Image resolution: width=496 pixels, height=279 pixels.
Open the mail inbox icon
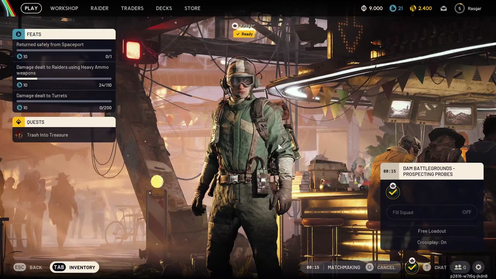(444, 8)
